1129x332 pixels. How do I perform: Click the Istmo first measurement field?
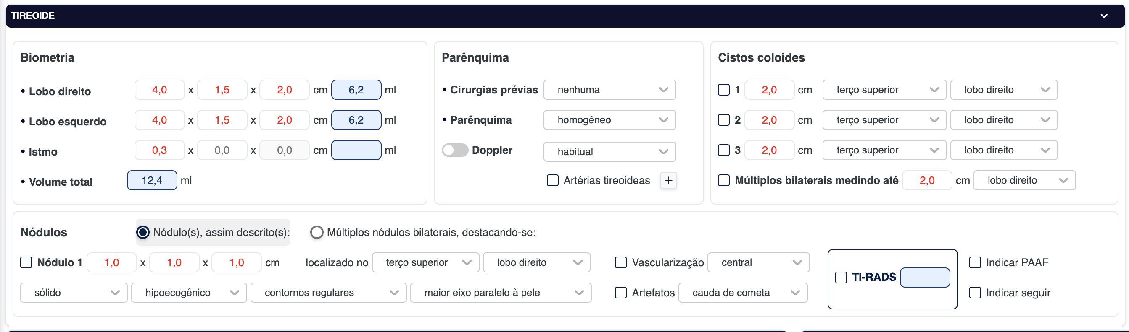[160, 150]
